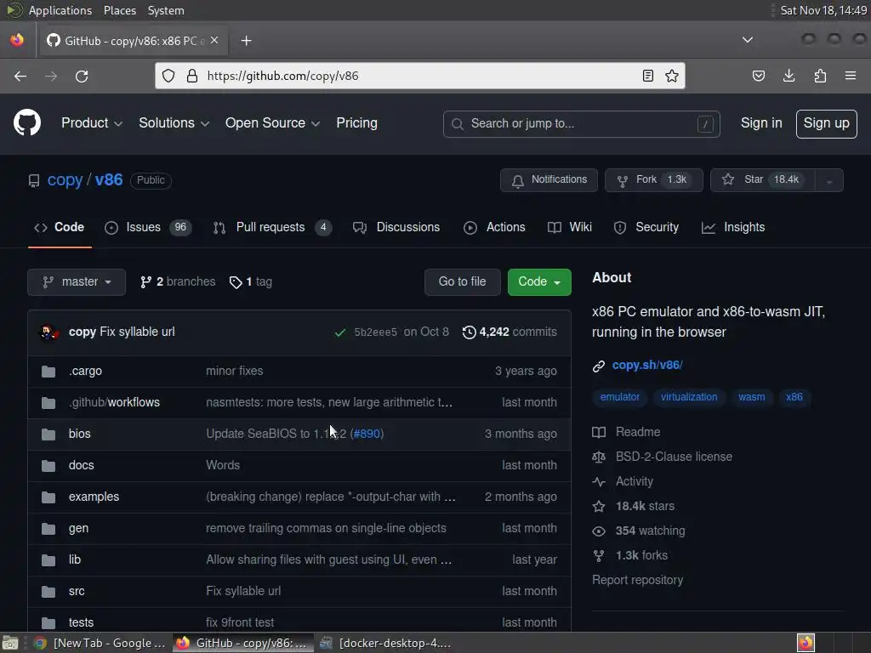View the 1 tag link

251,281
